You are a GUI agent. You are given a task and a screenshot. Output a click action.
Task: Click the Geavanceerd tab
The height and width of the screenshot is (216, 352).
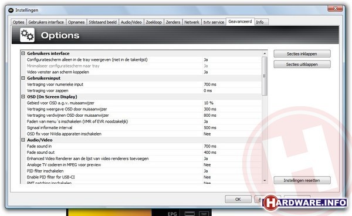240,22
